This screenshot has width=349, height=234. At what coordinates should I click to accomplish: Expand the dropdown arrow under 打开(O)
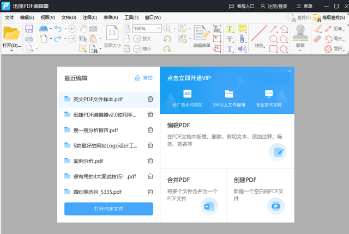tap(11, 51)
